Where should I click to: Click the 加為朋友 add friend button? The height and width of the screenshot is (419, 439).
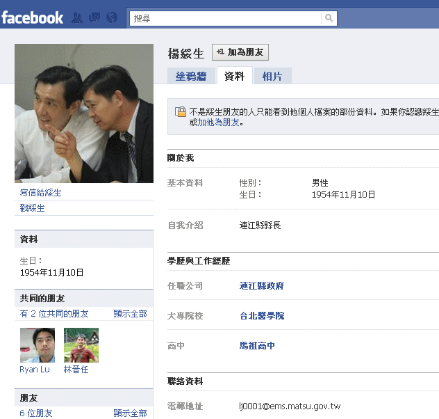[240, 52]
